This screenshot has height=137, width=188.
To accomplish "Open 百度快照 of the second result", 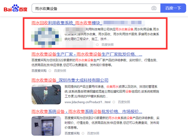I will pyautogui.click(x=60, y=71).
